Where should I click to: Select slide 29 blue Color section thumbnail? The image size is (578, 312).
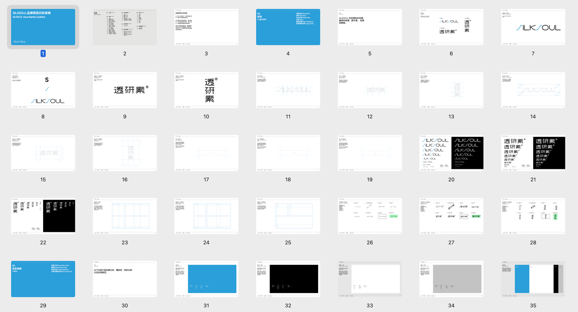pyautogui.click(x=43, y=279)
